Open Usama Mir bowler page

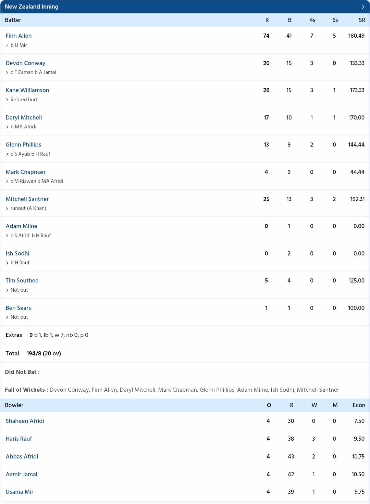(20, 492)
